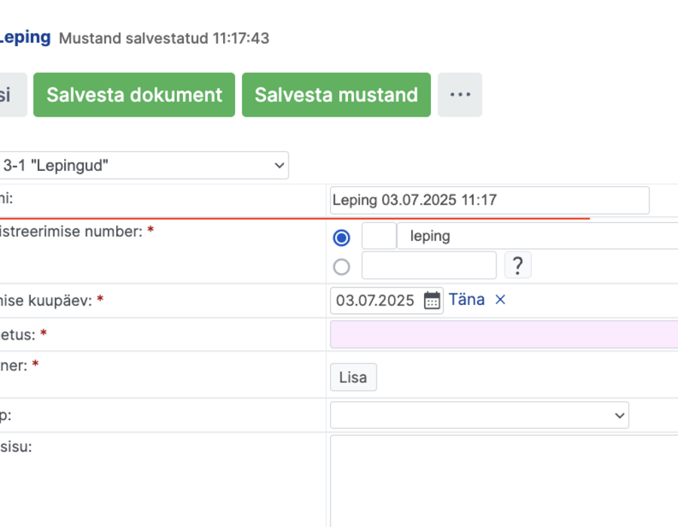Click the leping registration text field
This screenshot has height=527, width=678.
(537, 236)
